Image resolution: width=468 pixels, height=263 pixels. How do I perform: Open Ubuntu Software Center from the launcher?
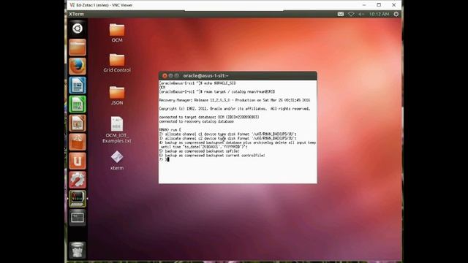[x=78, y=142]
